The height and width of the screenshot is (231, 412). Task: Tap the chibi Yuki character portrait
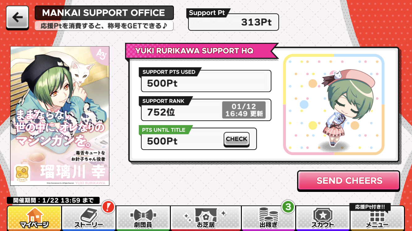click(334, 104)
